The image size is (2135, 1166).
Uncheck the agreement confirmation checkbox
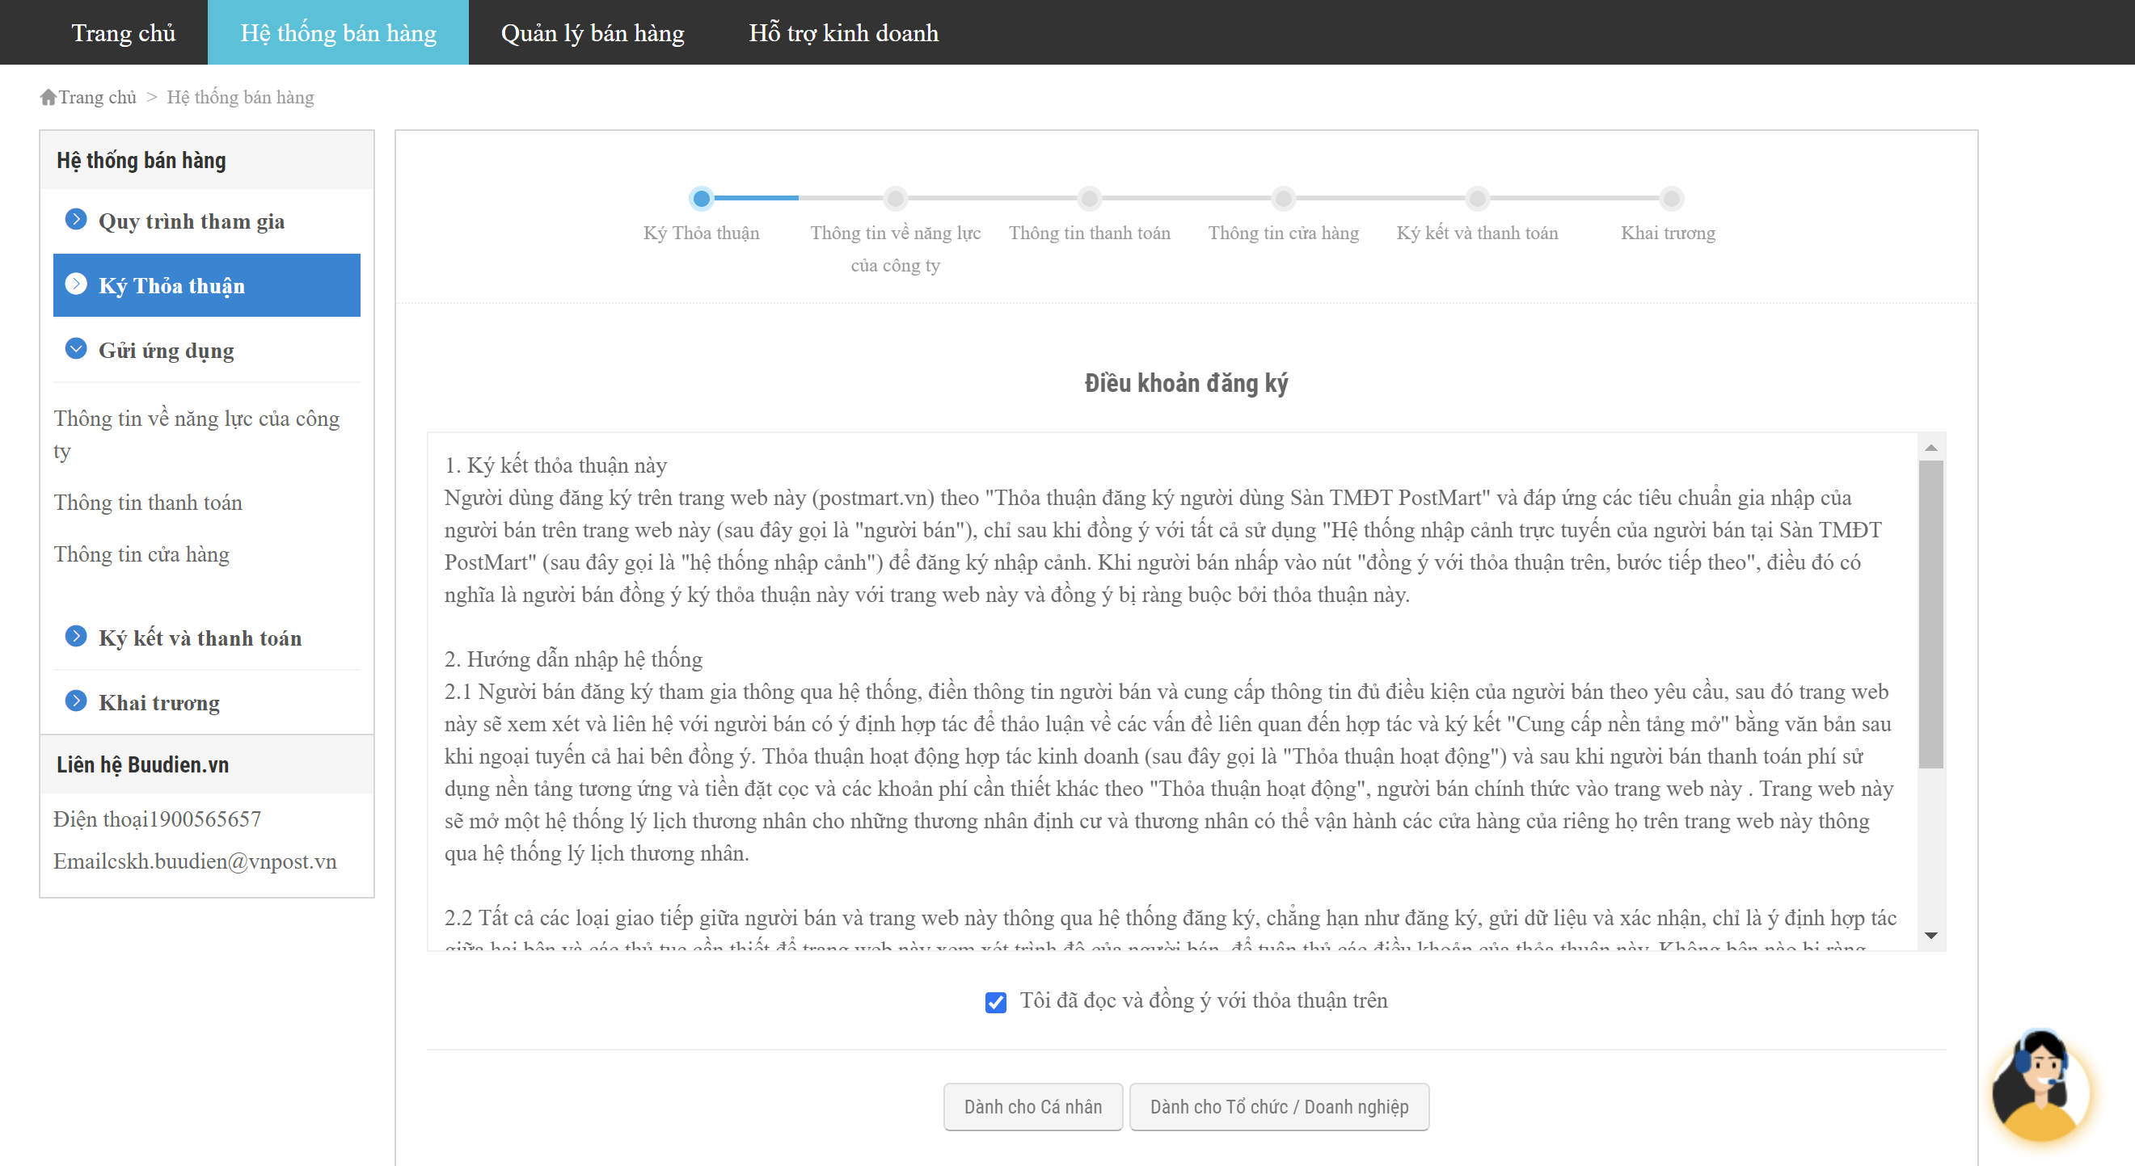[x=995, y=1002]
